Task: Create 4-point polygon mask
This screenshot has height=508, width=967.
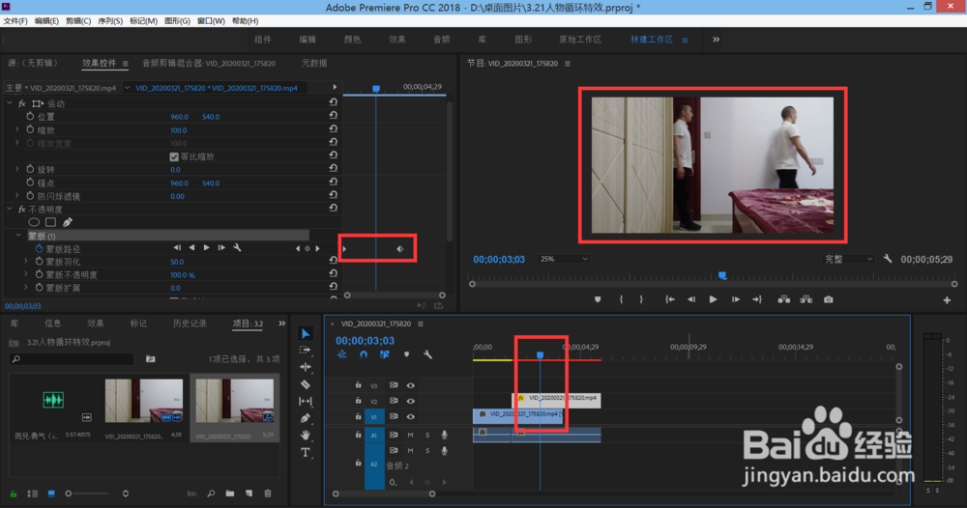Action: [x=50, y=222]
